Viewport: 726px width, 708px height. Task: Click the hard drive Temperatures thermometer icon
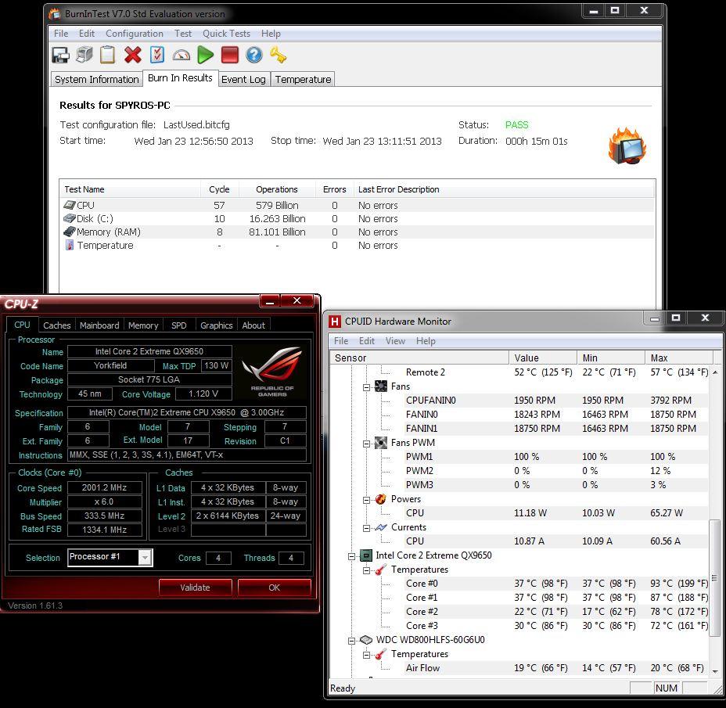[380, 654]
